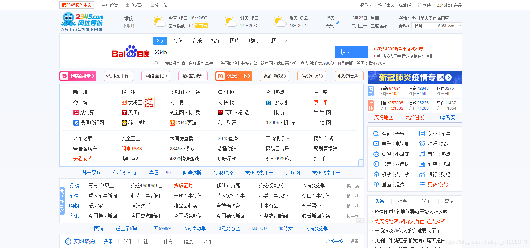Switch to 社会 news tab in sidebar

[403, 201]
